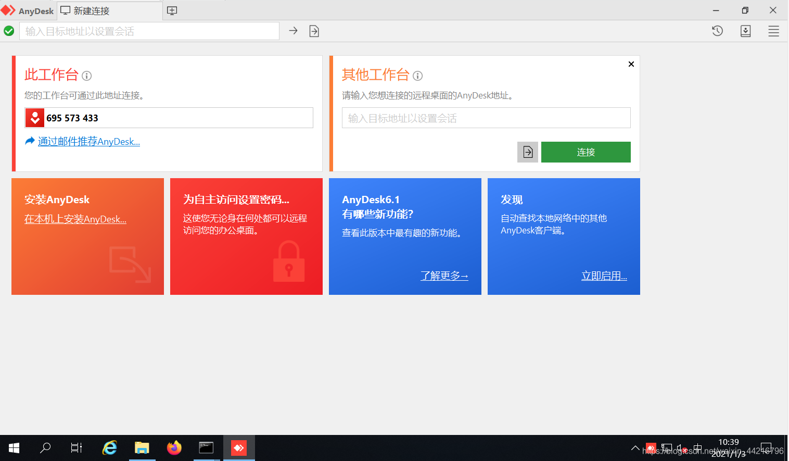This screenshot has height=461, width=789.
Task: Open the address book icon
Action: 746,31
